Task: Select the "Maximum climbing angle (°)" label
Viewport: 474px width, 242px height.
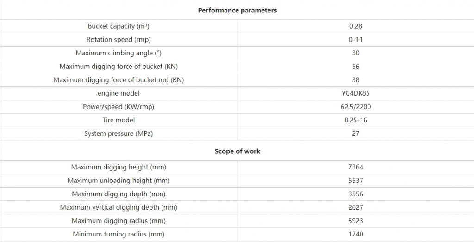Action: (118, 53)
